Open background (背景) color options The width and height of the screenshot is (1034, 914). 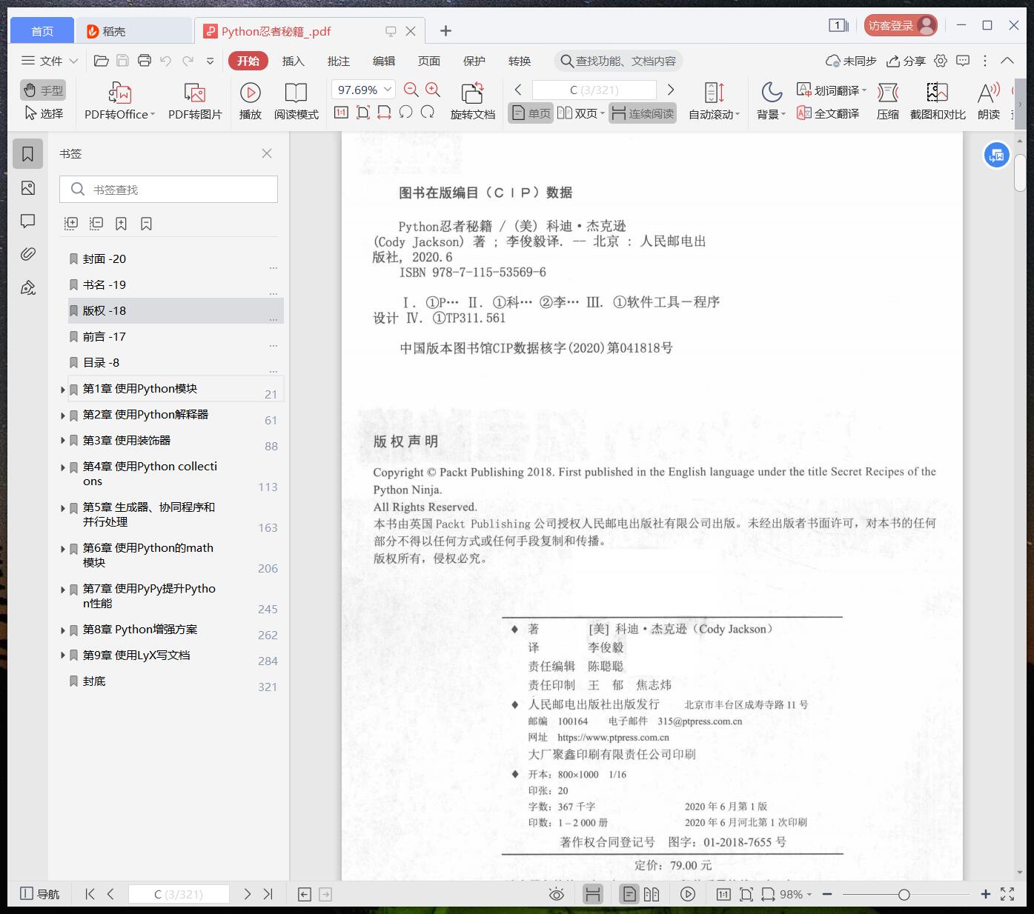(x=772, y=101)
